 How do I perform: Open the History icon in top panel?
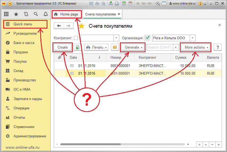pyautogui.click(x=26, y=14)
